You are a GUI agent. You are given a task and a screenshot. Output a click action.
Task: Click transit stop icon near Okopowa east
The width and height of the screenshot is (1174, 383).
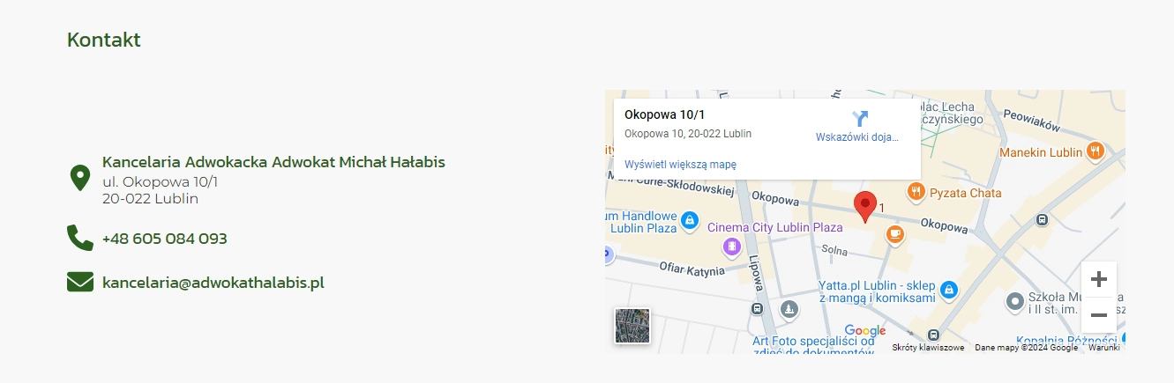(x=1042, y=219)
